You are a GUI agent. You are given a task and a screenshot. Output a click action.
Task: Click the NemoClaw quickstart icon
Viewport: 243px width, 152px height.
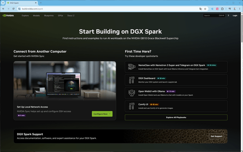(132, 67)
